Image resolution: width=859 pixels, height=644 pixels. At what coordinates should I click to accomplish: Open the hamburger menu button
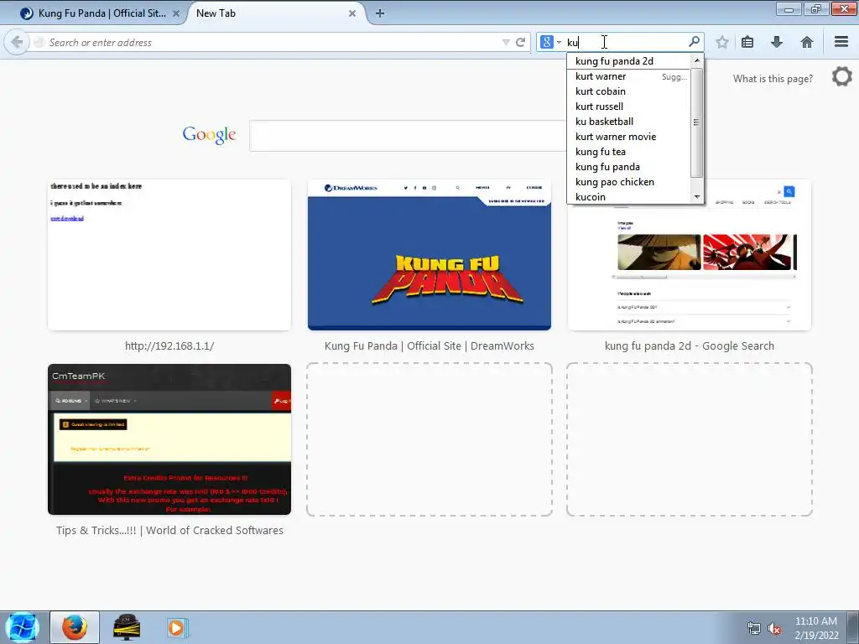pos(841,42)
